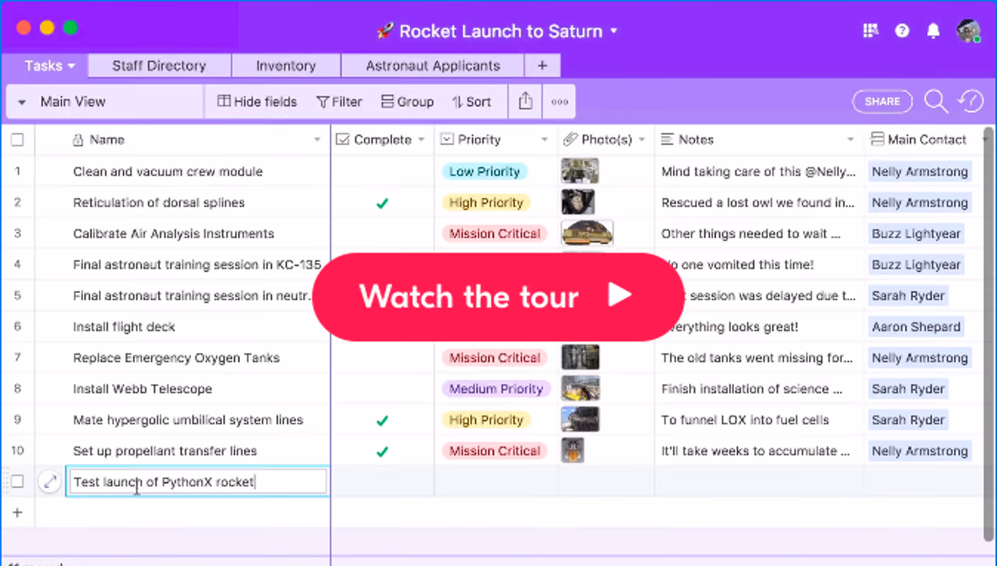Open the Group option
This screenshot has height=566, width=997.
pyautogui.click(x=407, y=101)
